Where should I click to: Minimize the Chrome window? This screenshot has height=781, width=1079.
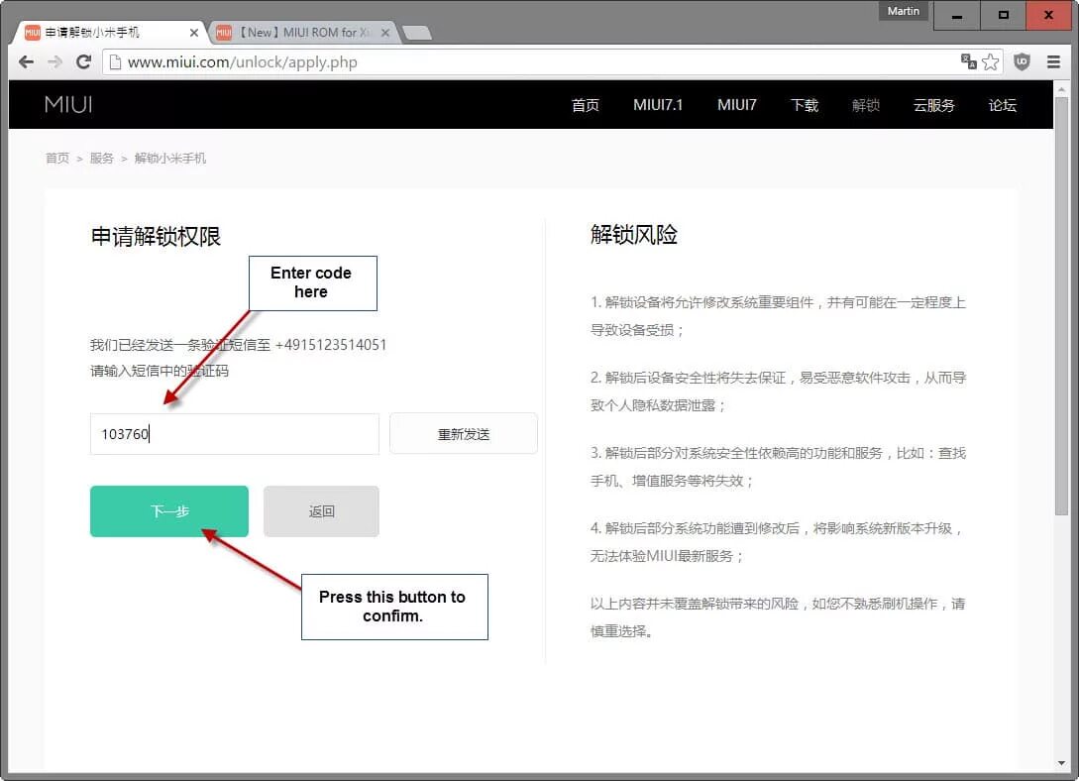(x=956, y=15)
